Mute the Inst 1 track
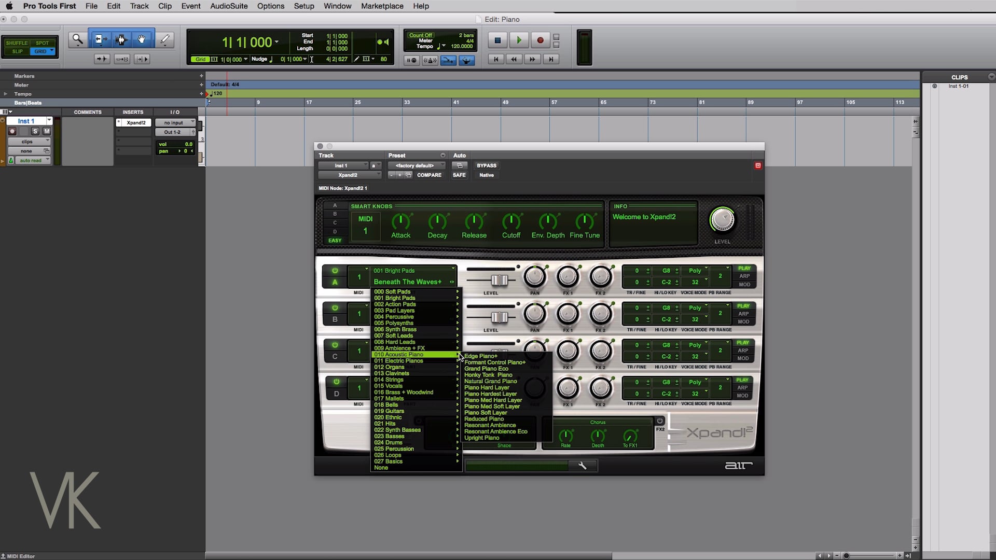Viewport: 996px width, 560px height. (47, 131)
